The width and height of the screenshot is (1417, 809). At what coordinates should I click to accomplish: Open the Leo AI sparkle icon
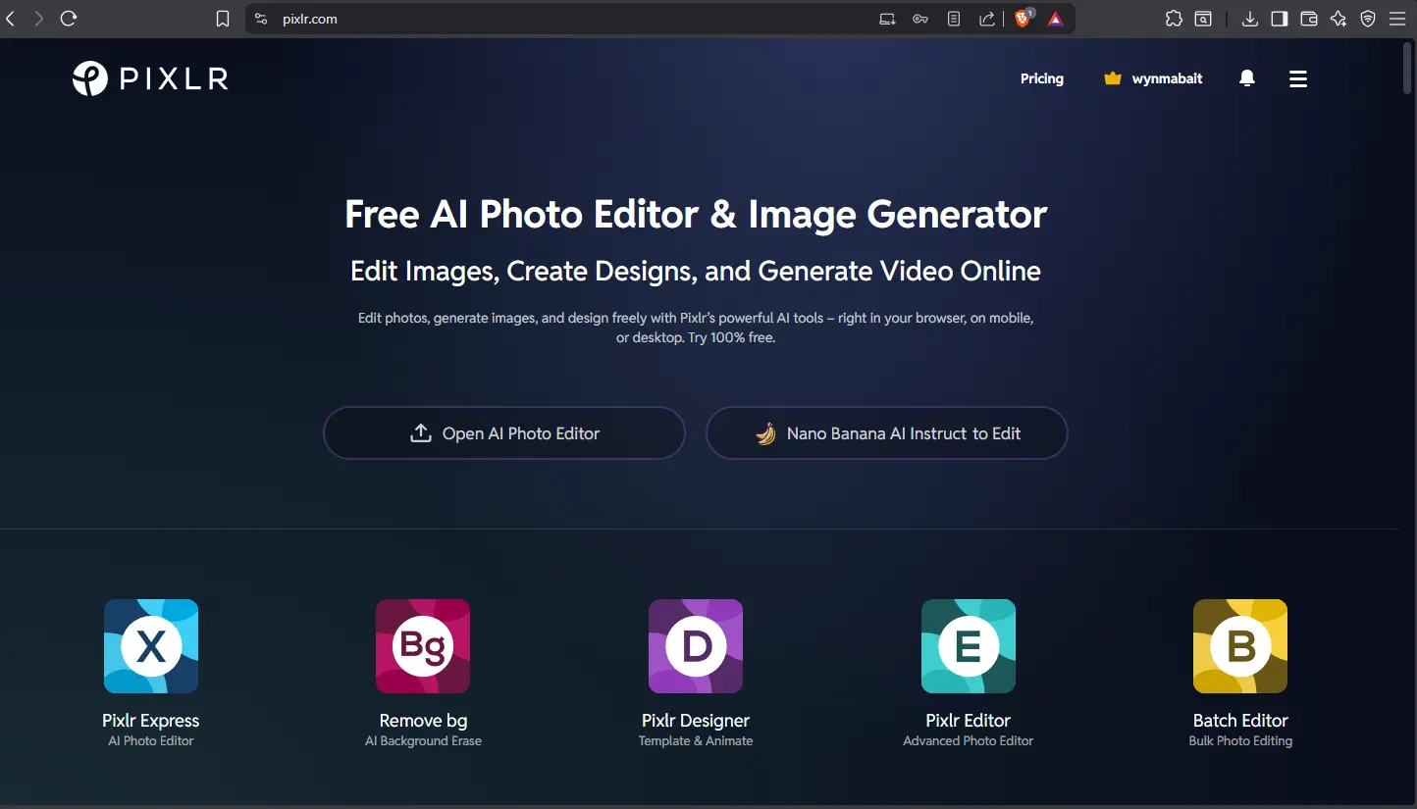1338,19
